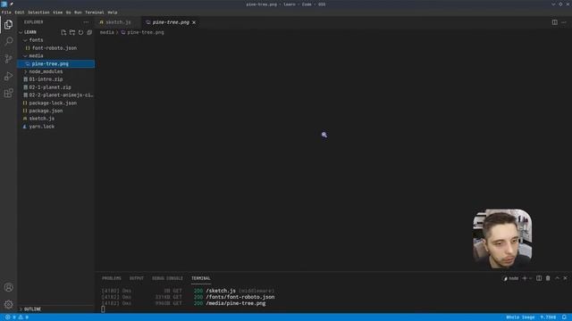Maximize the terminal panel size

point(557,278)
